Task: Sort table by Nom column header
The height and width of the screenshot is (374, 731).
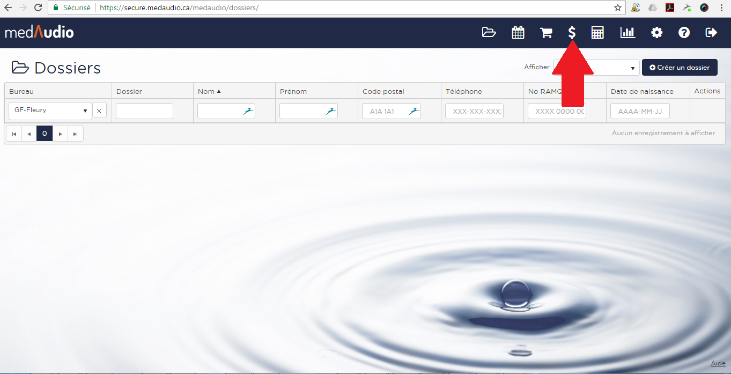Action: 206,91
